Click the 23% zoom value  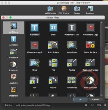(99, 105)
